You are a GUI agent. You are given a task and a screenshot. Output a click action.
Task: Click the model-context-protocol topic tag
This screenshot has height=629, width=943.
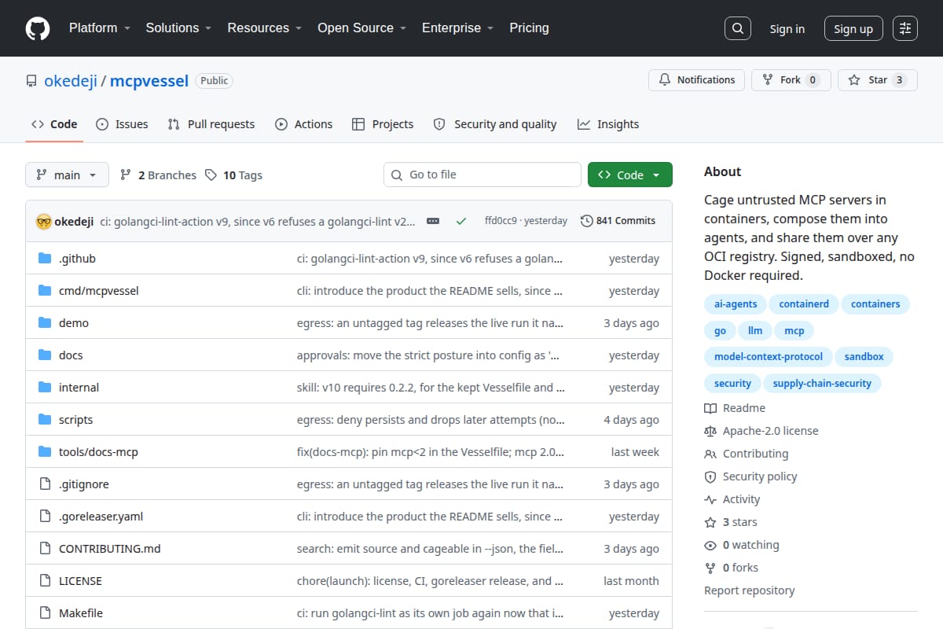tap(769, 357)
